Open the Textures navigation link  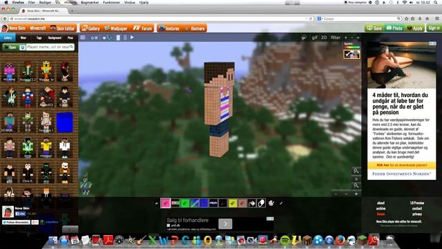coord(169,28)
